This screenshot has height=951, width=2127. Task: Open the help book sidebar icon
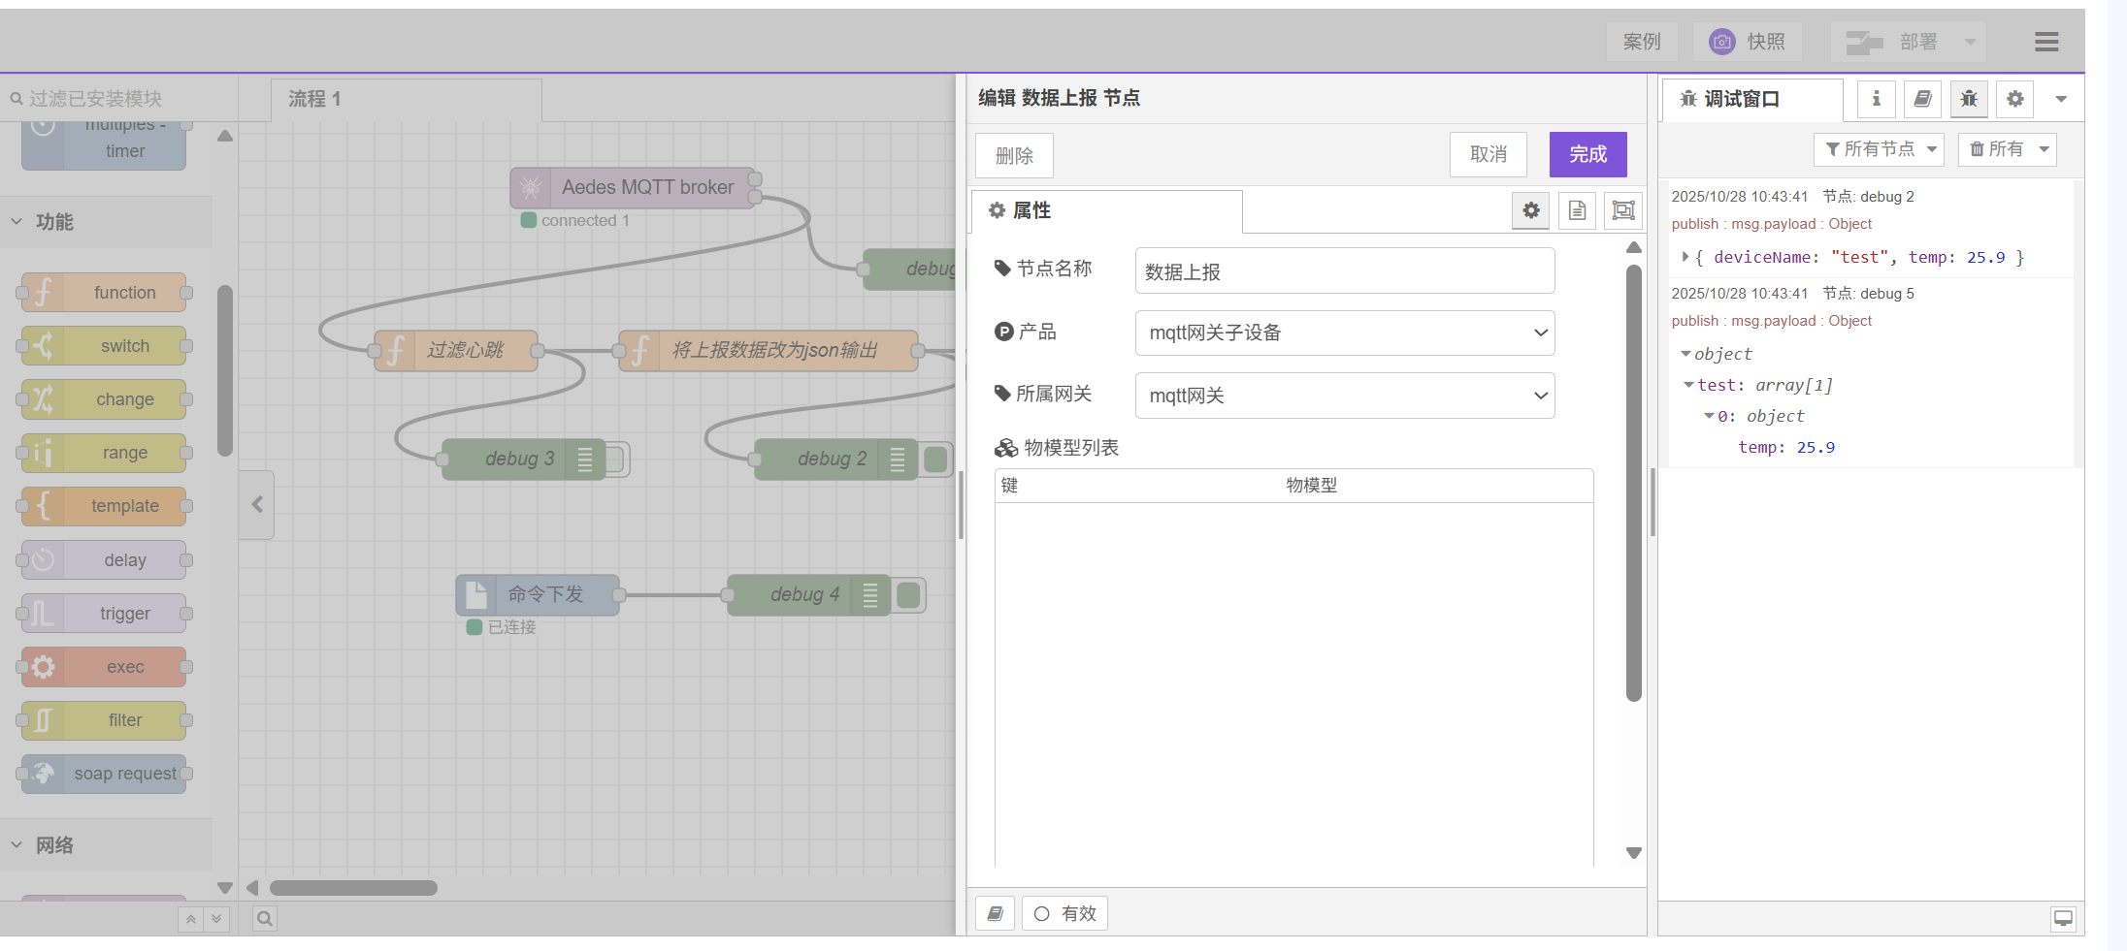click(1922, 99)
